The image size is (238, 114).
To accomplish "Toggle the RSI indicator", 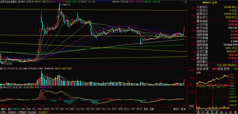I will 88,109.
